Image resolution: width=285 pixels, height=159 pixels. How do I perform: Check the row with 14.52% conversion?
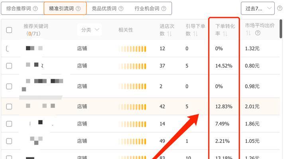pos(9,66)
